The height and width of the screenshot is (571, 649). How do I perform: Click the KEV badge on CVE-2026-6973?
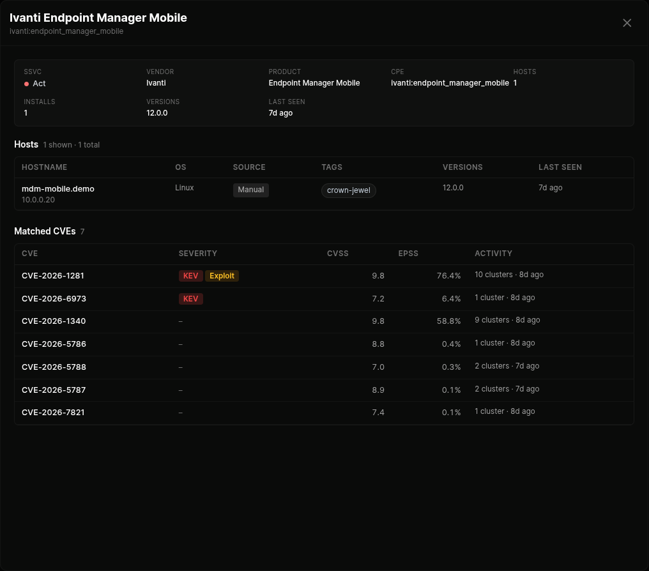(x=191, y=299)
